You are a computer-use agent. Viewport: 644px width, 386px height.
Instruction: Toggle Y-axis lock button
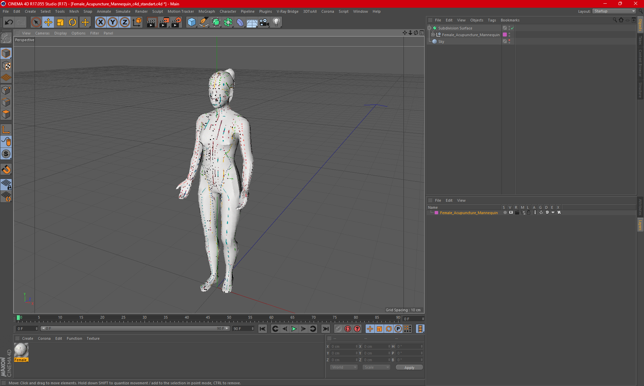[x=113, y=22]
